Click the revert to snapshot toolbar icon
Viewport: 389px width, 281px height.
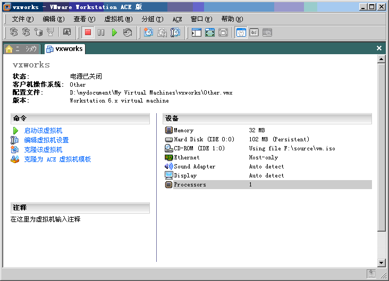(x=162, y=32)
